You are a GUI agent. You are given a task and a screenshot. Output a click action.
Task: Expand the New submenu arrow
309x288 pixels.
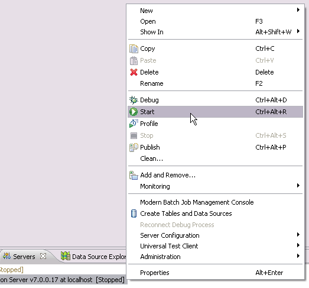click(x=298, y=10)
